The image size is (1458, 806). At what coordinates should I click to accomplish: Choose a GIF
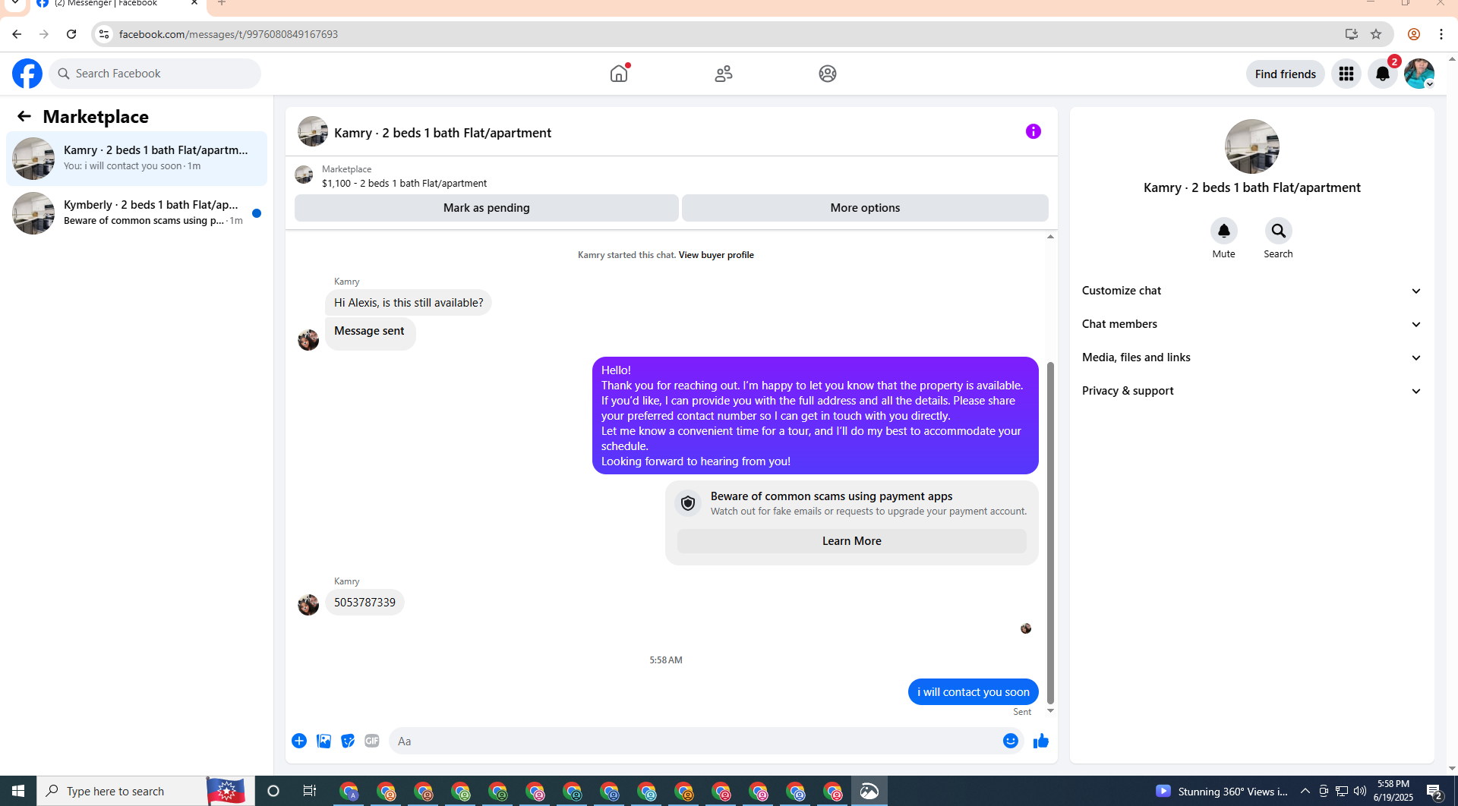(x=372, y=741)
